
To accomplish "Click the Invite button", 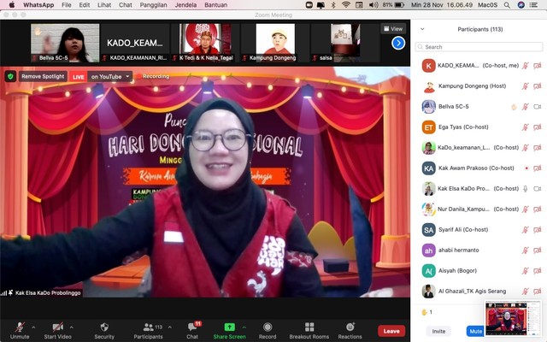I will click(x=438, y=331).
